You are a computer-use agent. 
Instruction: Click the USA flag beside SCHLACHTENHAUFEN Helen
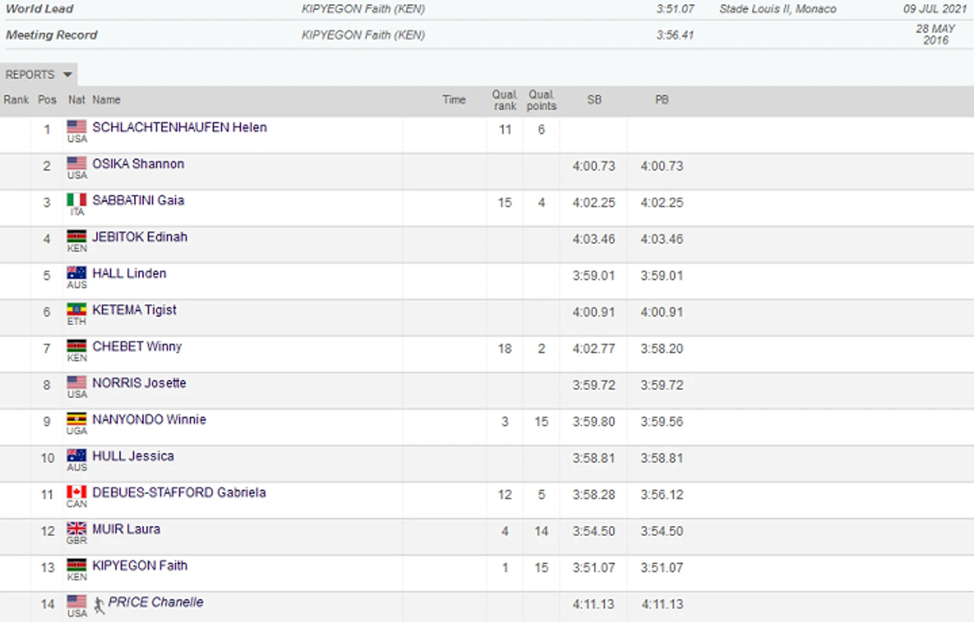tap(77, 126)
